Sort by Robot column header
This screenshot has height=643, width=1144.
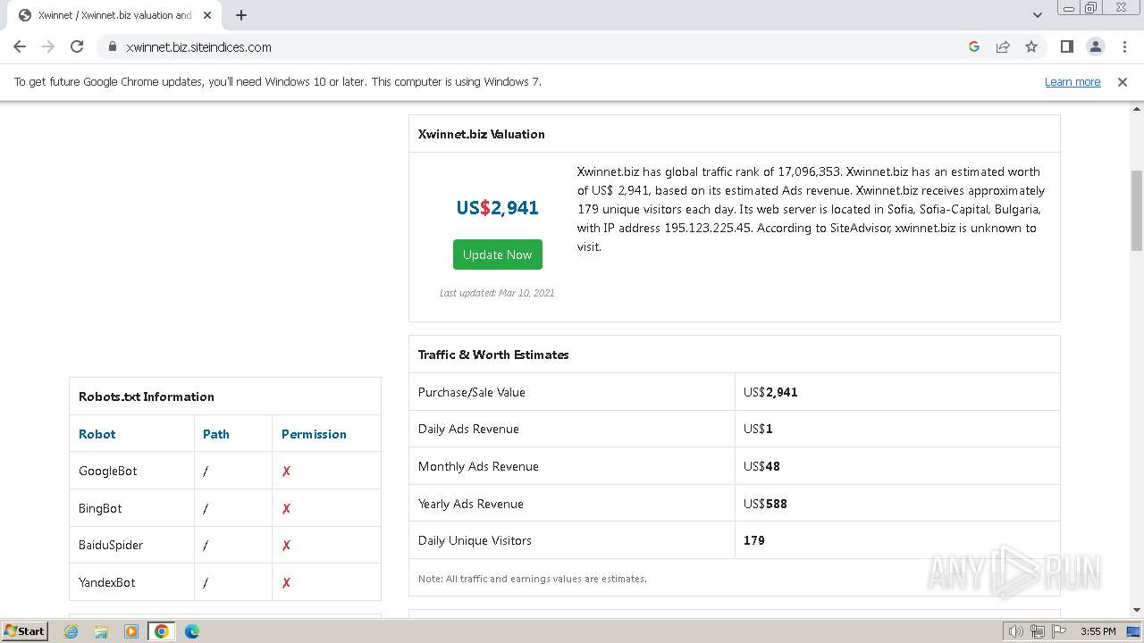click(97, 434)
